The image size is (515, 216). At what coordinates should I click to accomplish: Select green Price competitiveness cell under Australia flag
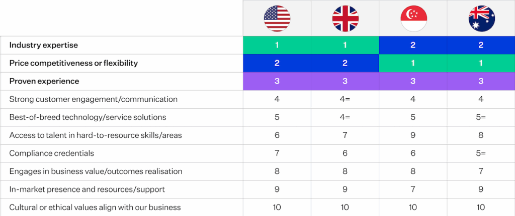[x=481, y=63]
